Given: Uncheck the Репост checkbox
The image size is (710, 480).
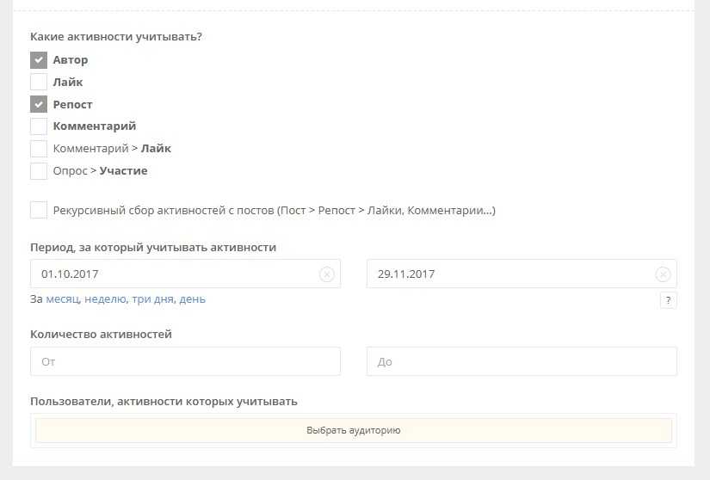Looking at the screenshot, I should 39,104.
